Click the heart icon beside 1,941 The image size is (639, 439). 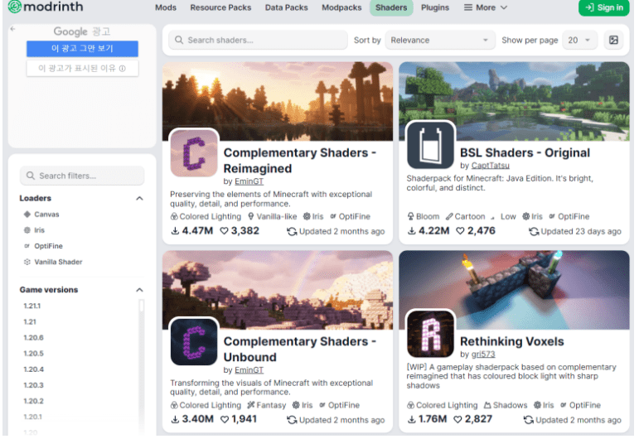(224, 419)
